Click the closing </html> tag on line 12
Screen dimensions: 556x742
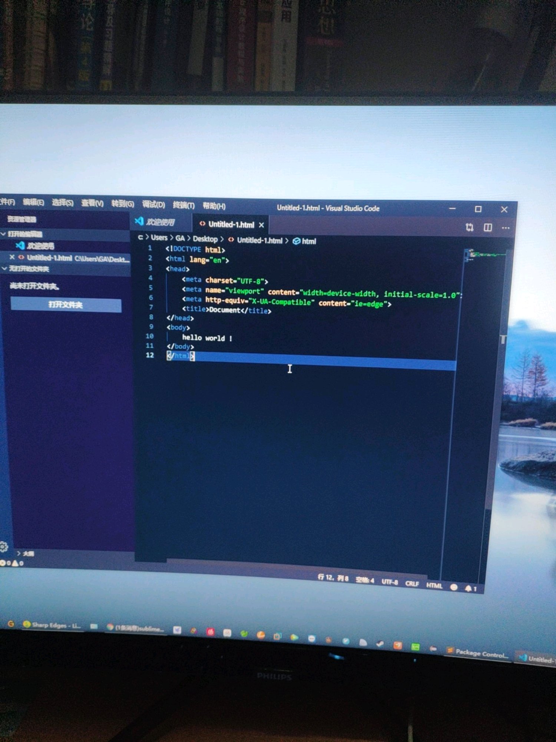[x=181, y=356]
